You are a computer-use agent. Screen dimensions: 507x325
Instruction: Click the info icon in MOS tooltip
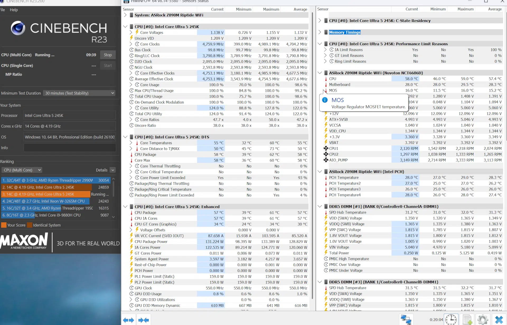coord(325,100)
